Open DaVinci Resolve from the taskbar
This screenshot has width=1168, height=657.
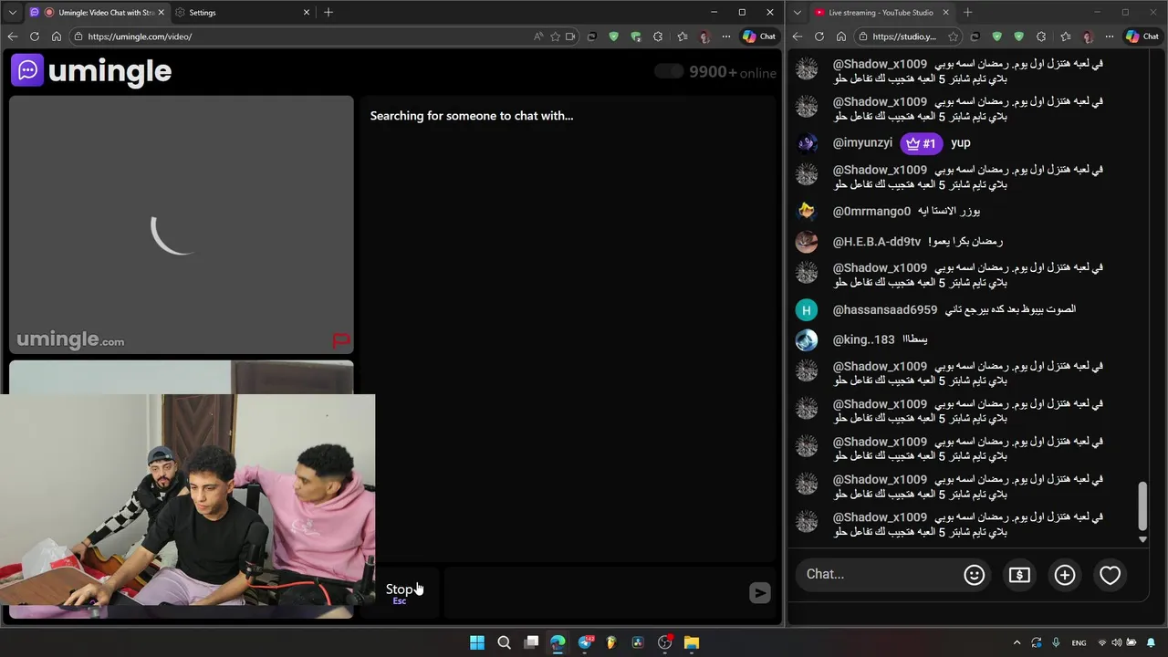pos(638,642)
